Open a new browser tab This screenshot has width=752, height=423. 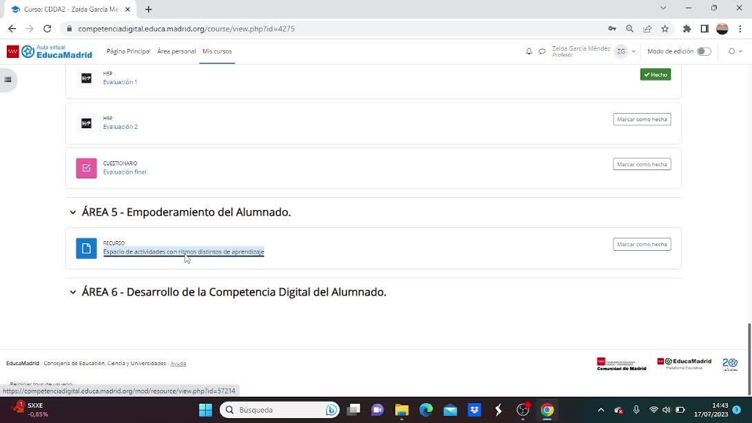pos(149,9)
